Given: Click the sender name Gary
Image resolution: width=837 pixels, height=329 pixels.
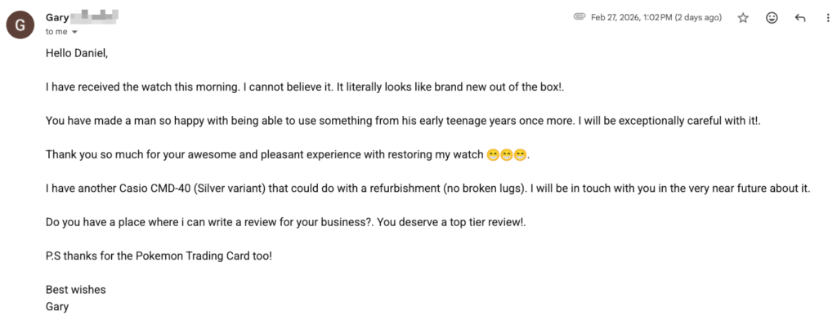Looking at the screenshot, I should click(x=57, y=17).
